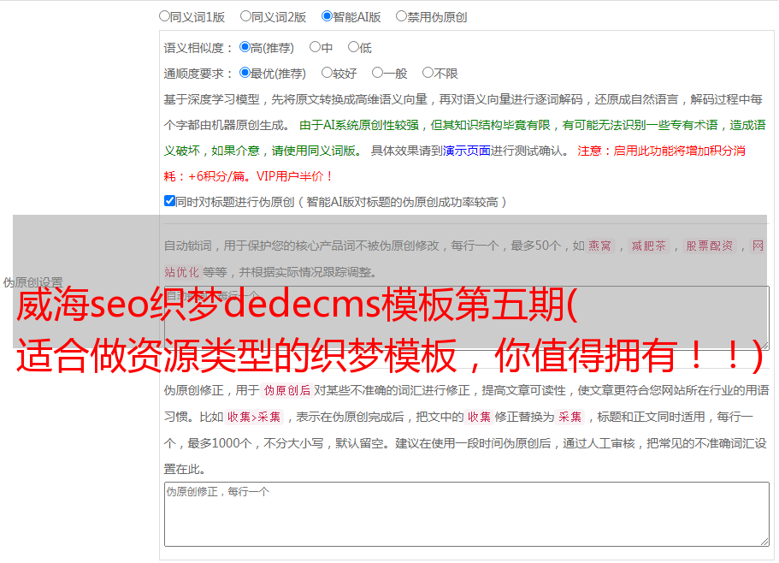
Task: Choose the 智能AI版 radio option
Action: click(327, 16)
